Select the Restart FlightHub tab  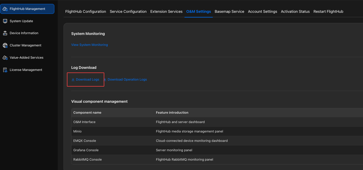329,11
